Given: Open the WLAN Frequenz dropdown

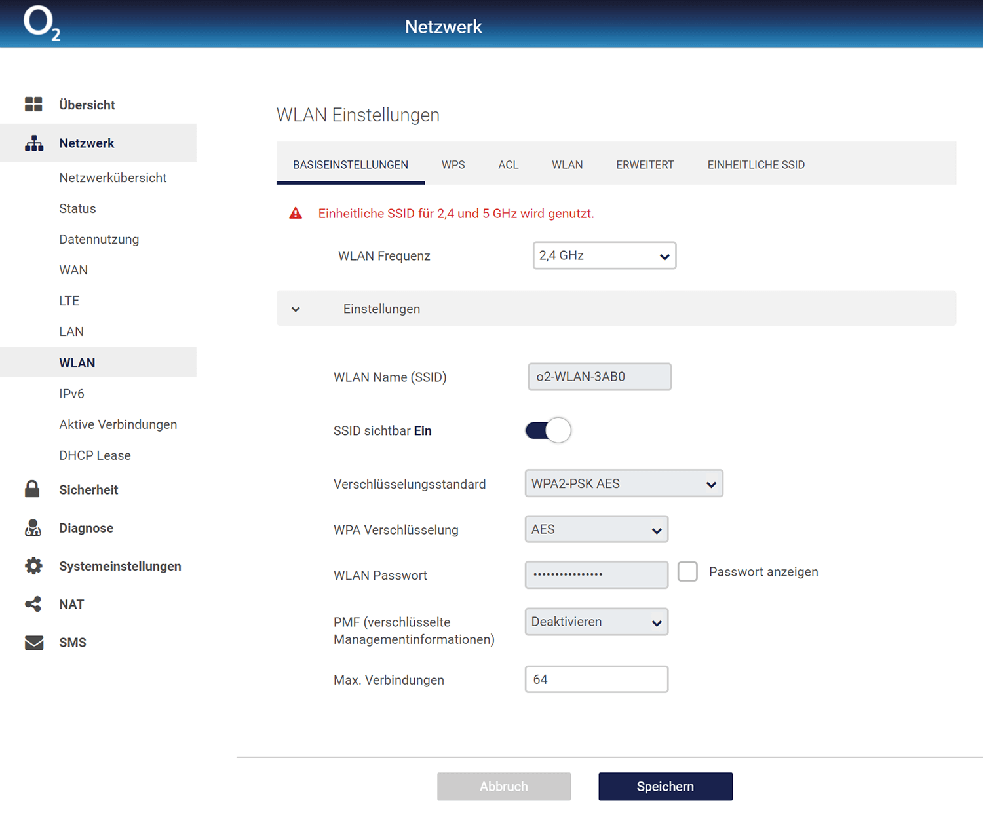Looking at the screenshot, I should pyautogui.click(x=604, y=255).
